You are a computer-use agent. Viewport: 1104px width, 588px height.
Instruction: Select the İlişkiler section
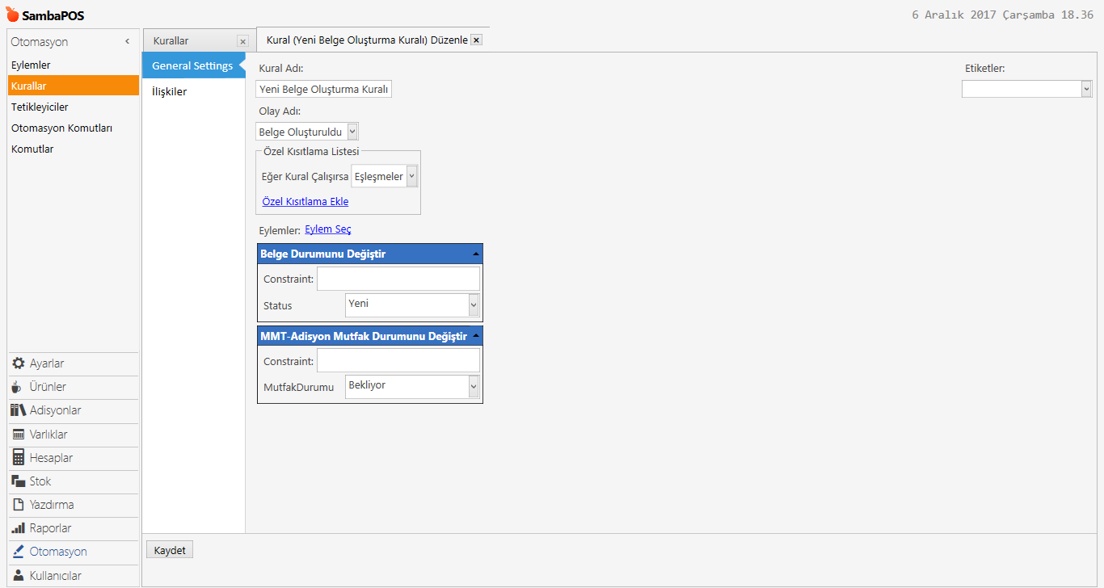[170, 91]
